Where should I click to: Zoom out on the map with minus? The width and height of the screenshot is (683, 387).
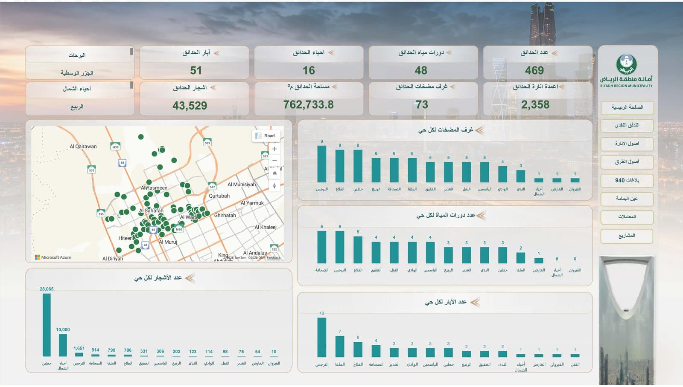(x=274, y=160)
